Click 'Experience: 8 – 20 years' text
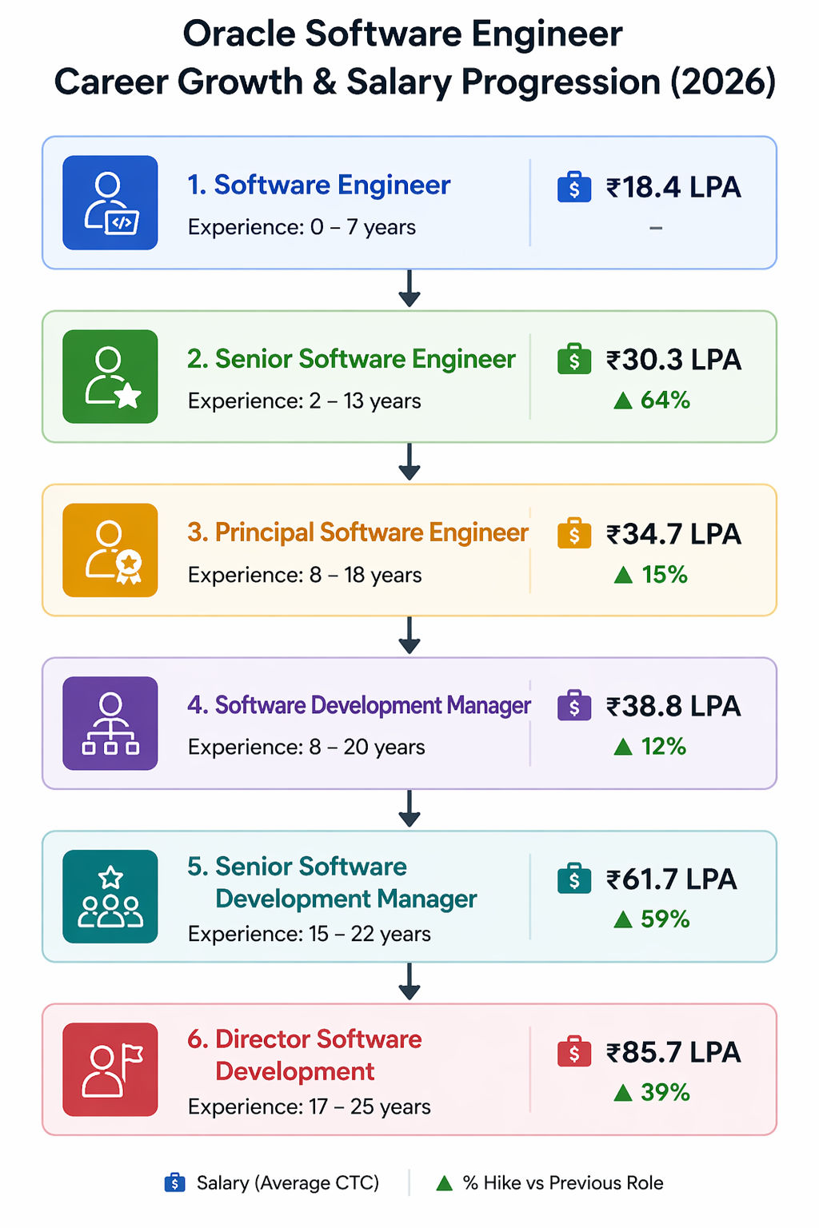Image resolution: width=819 pixels, height=1228 pixels. [306, 748]
